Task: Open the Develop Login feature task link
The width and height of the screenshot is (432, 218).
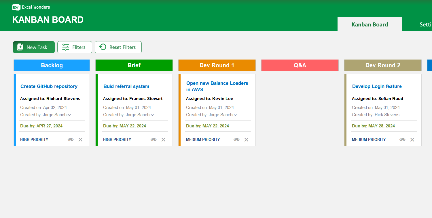Action: coord(377,86)
